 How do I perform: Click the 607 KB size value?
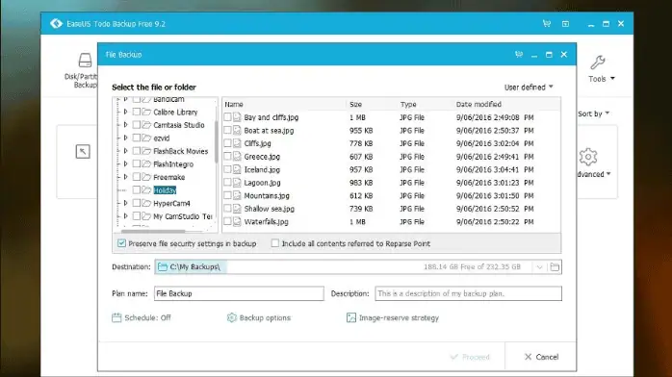(361, 157)
